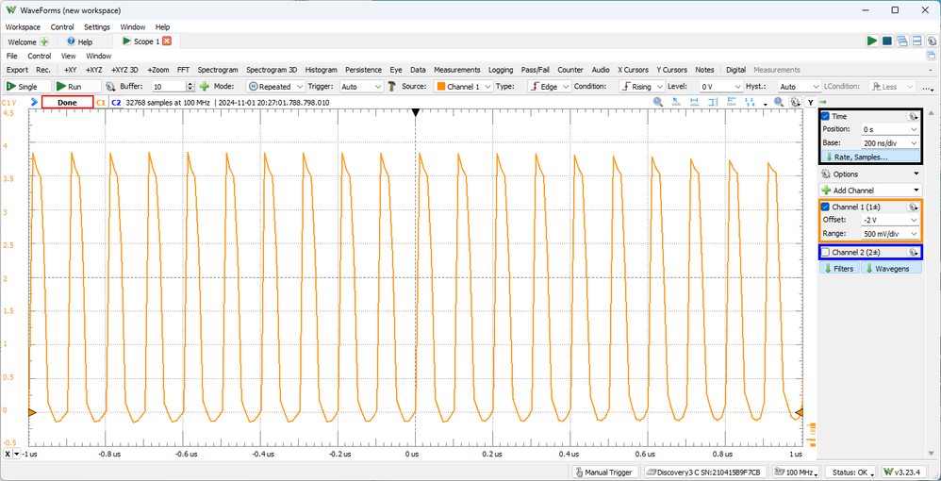The width and height of the screenshot is (941, 481).
Task: Open the Trigger dropdown set to Auto
Action: pos(361,87)
